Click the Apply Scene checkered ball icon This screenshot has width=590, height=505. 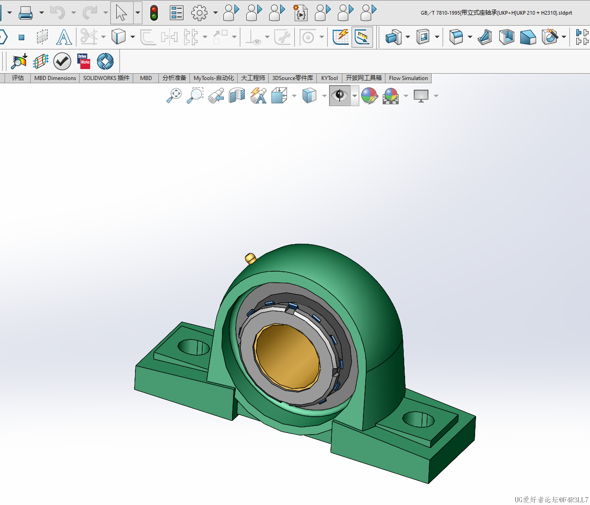(x=391, y=96)
